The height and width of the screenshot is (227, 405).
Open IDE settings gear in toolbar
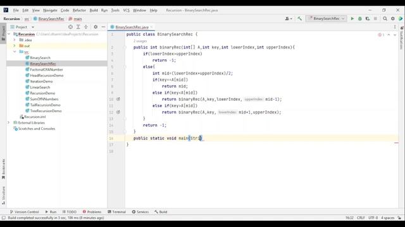tap(393, 18)
